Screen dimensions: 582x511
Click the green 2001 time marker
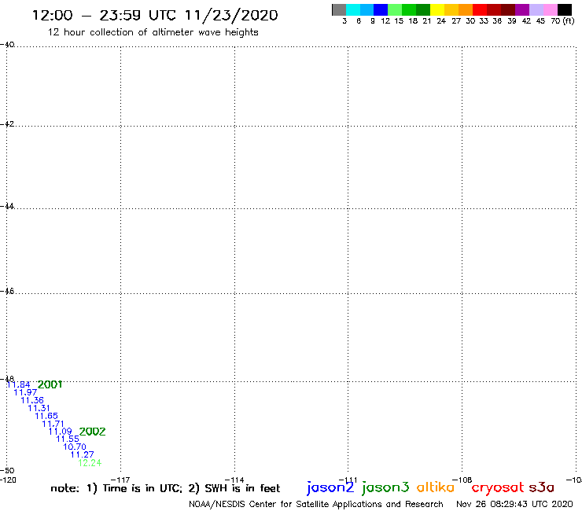click(50, 384)
